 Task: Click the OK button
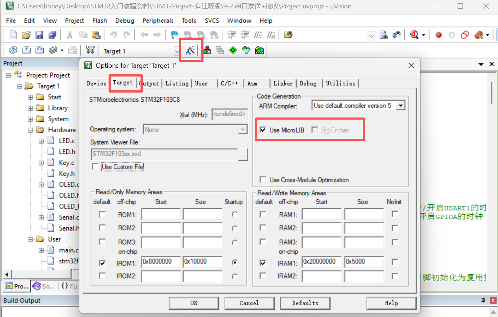click(x=194, y=303)
